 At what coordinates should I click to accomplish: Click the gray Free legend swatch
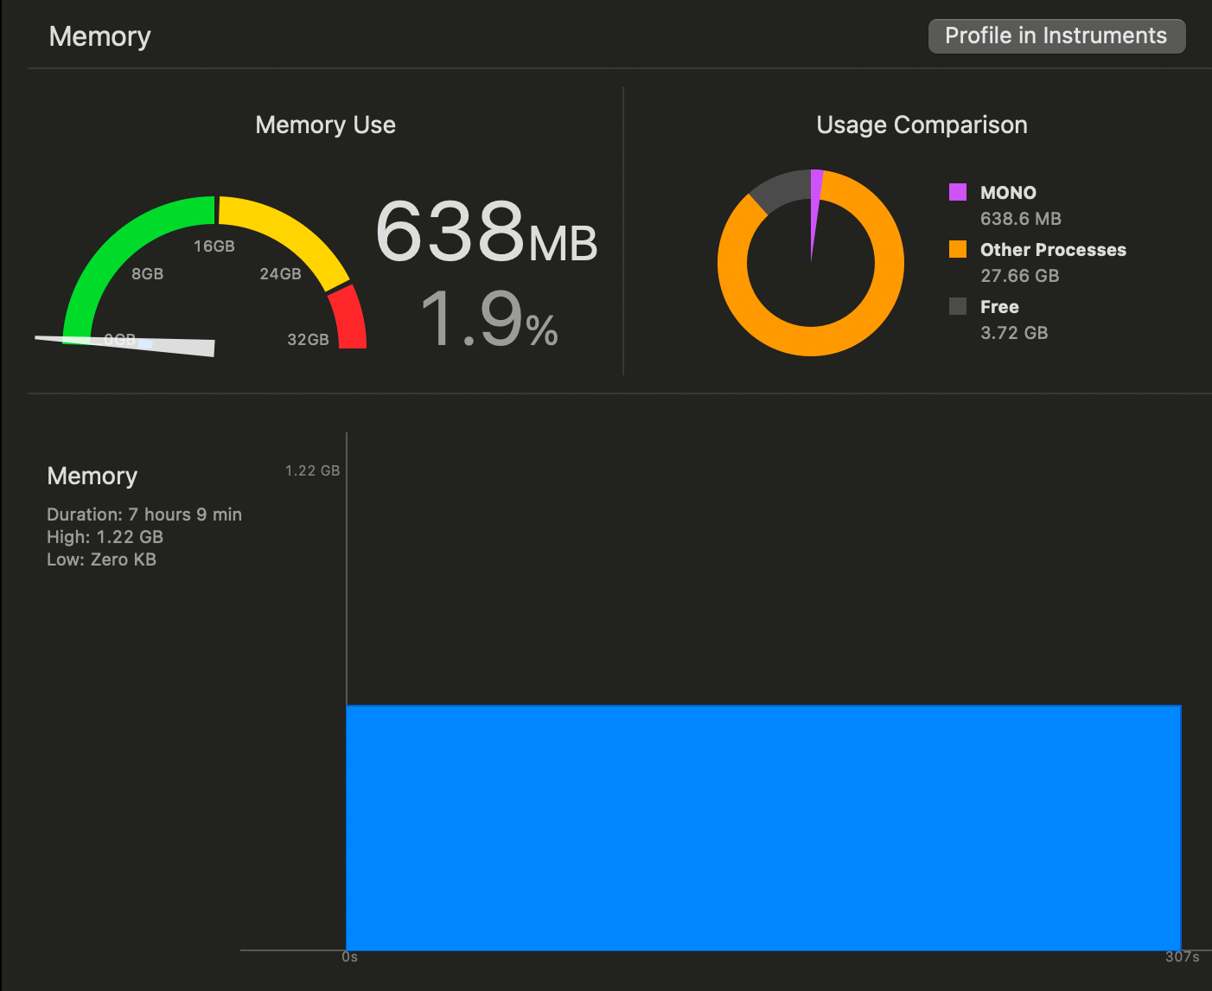pyautogui.click(x=957, y=306)
